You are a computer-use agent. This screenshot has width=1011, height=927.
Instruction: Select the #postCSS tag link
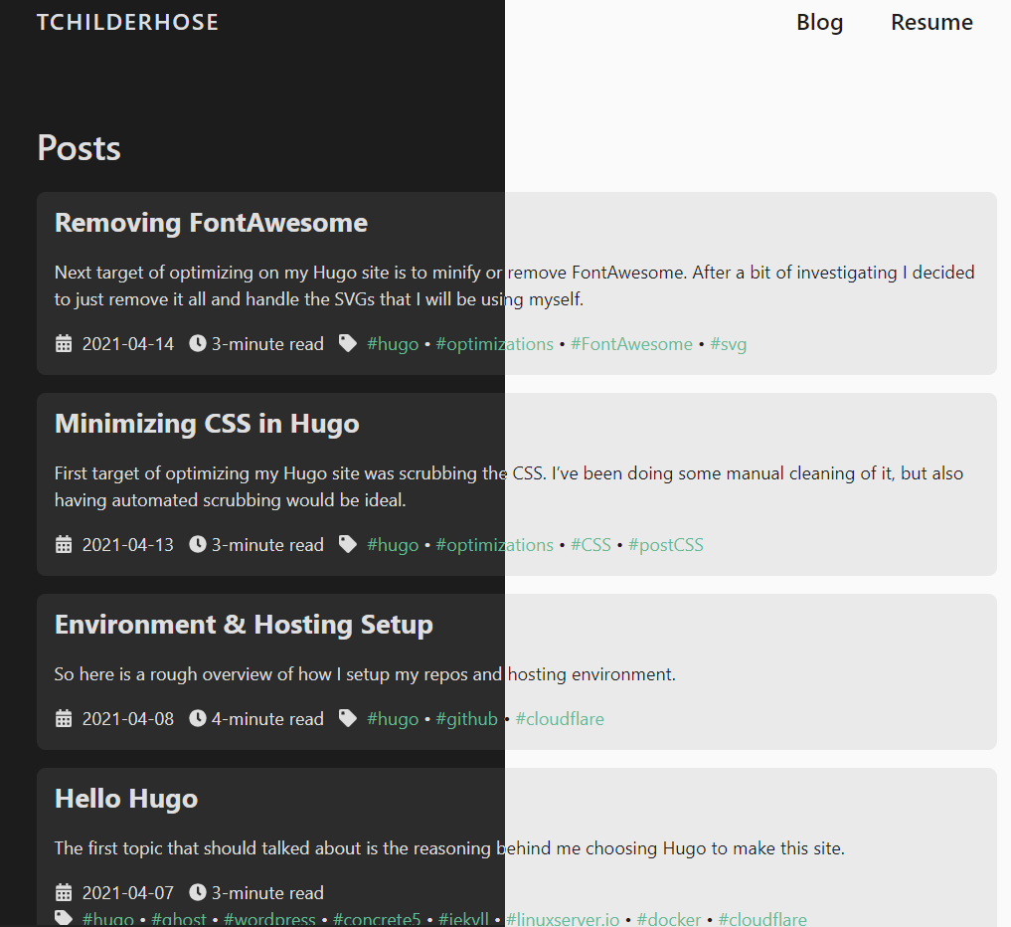coord(665,545)
